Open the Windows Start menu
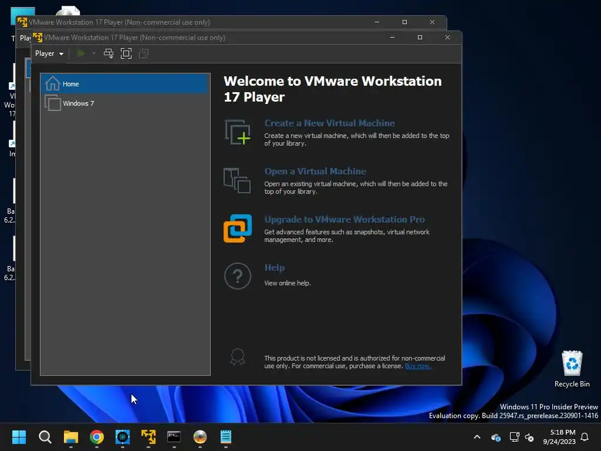 pos(19,437)
